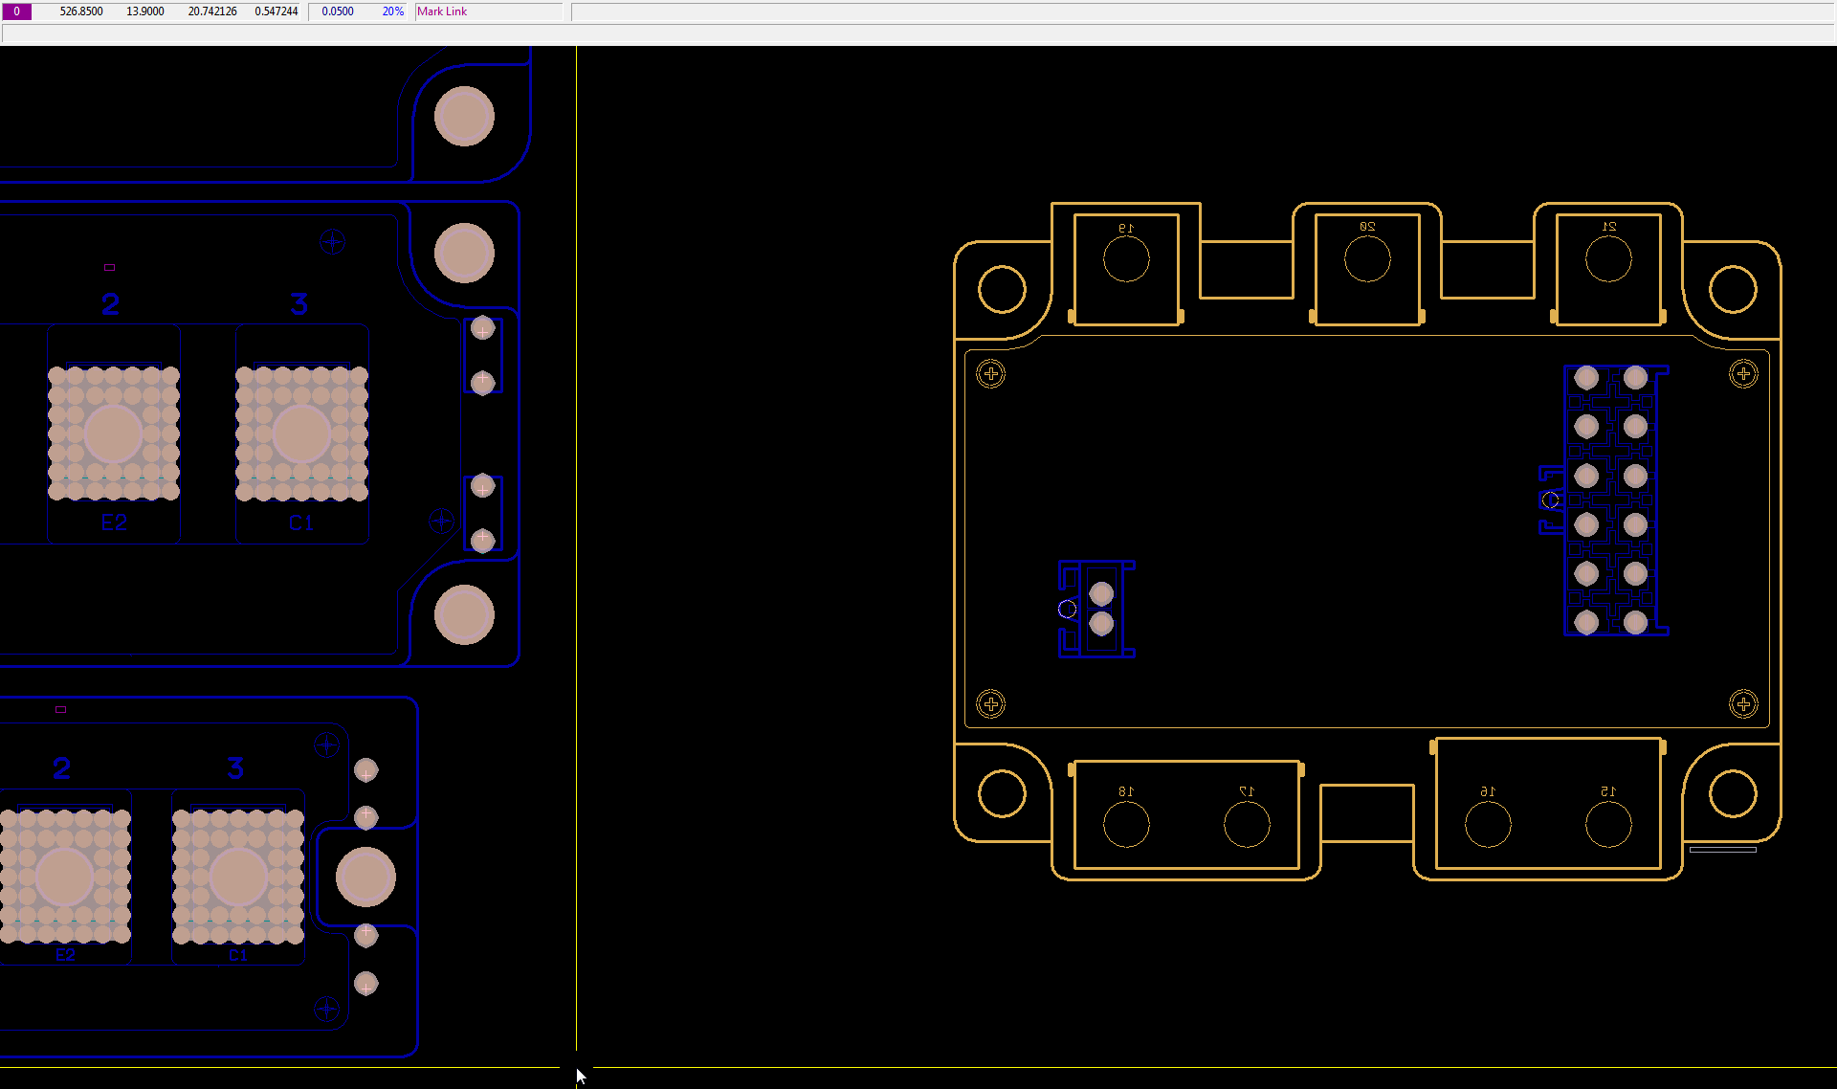Screen dimensions: 1837x1089
Task: Select the top-right pad of the twelve-pin connector
Action: (x=1635, y=378)
